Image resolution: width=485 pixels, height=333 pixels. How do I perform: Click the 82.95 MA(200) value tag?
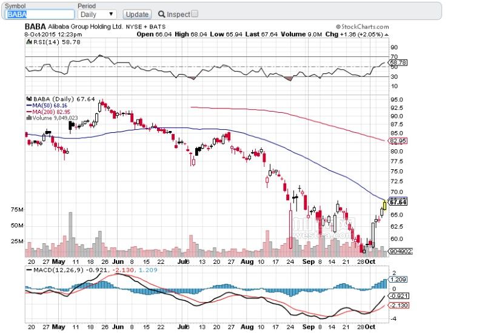(x=398, y=141)
